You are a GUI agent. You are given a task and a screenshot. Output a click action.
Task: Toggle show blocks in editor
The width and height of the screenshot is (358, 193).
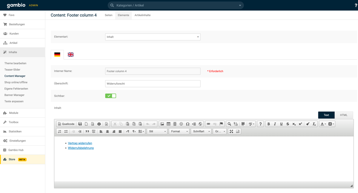[x=238, y=132]
